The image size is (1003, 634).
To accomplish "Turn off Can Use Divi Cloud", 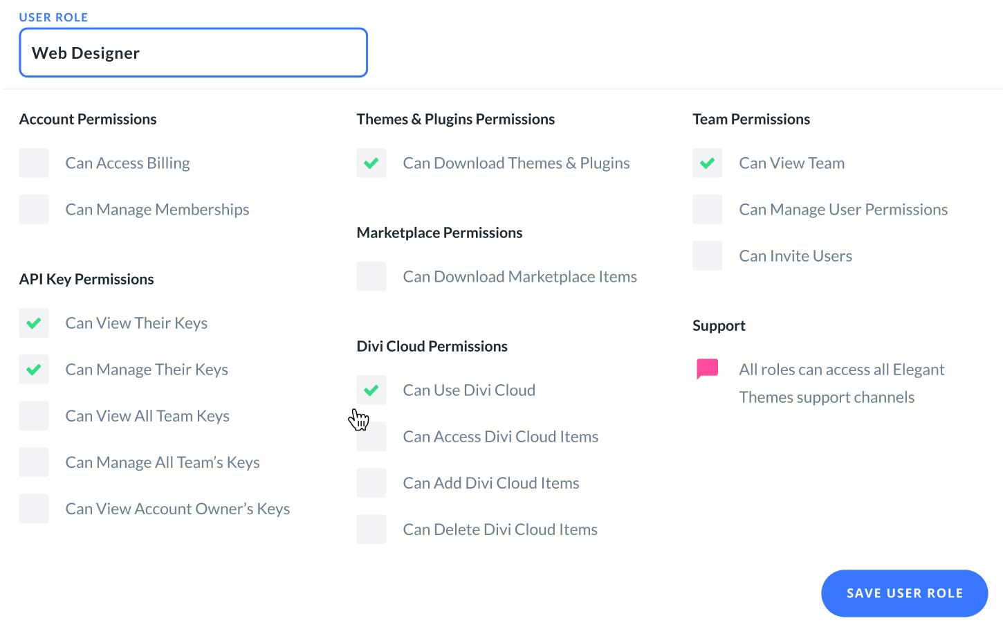I will [371, 390].
